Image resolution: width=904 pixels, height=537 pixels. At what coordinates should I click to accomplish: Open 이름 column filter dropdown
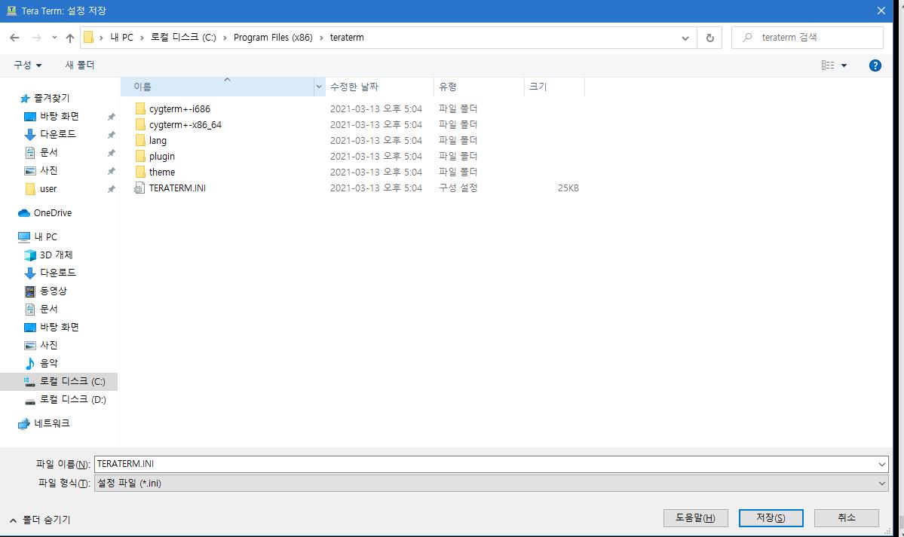pos(319,87)
